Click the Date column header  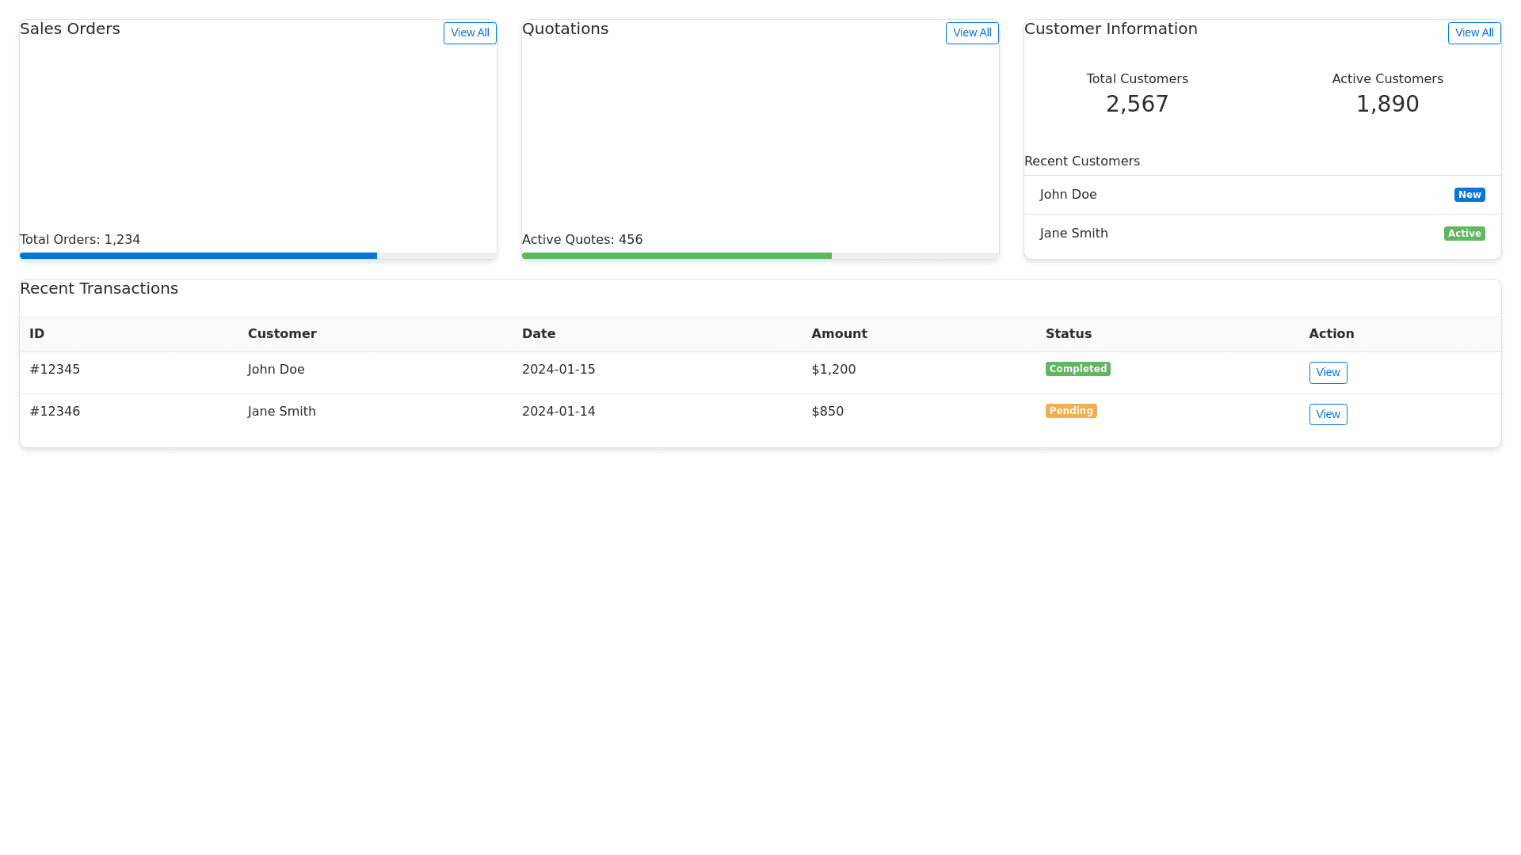539,334
